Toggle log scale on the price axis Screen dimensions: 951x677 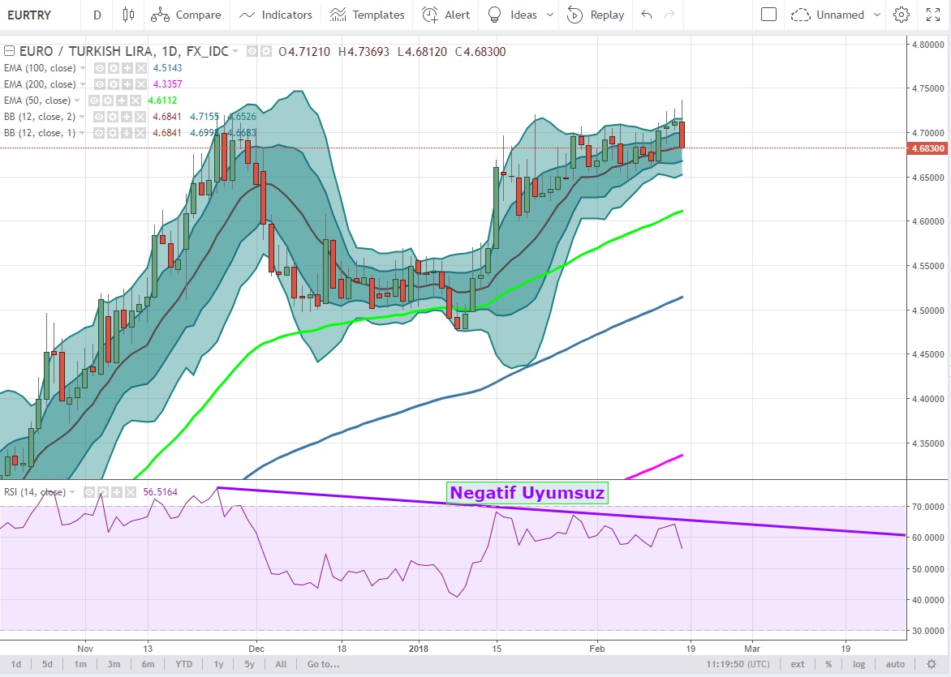click(x=859, y=664)
